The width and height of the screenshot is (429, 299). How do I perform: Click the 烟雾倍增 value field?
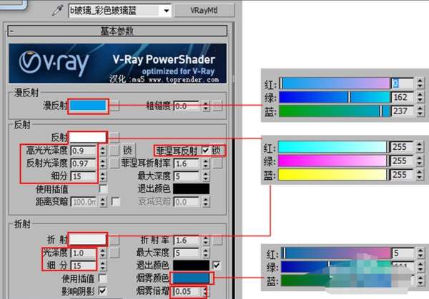[x=187, y=291]
